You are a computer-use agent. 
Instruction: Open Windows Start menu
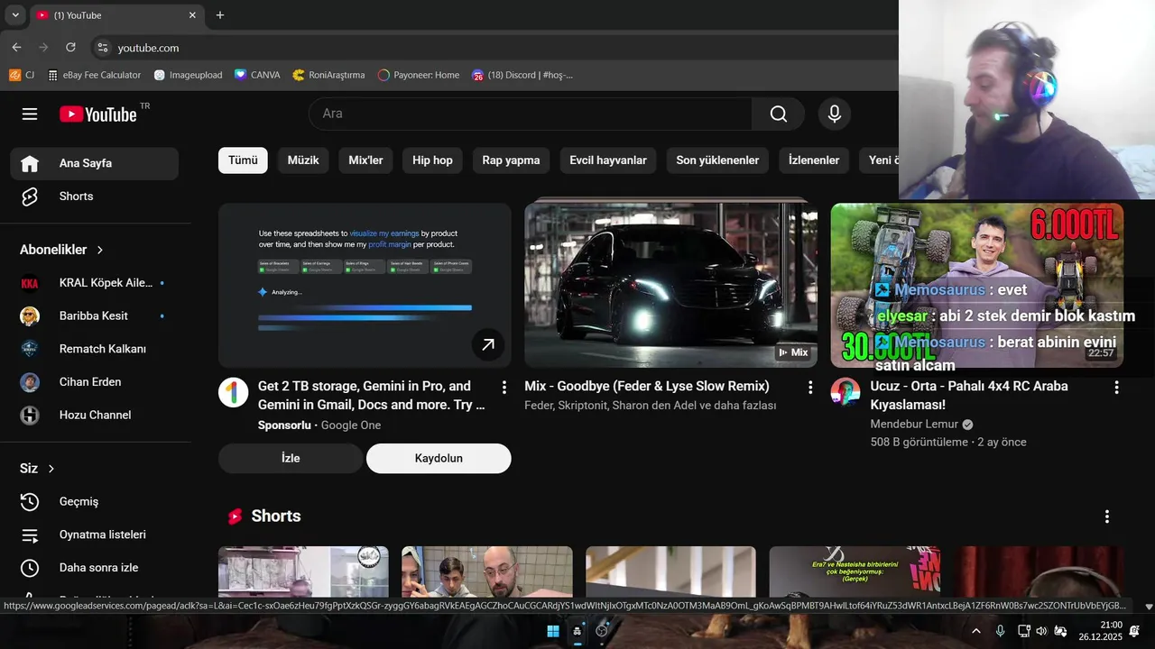tap(553, 631)
